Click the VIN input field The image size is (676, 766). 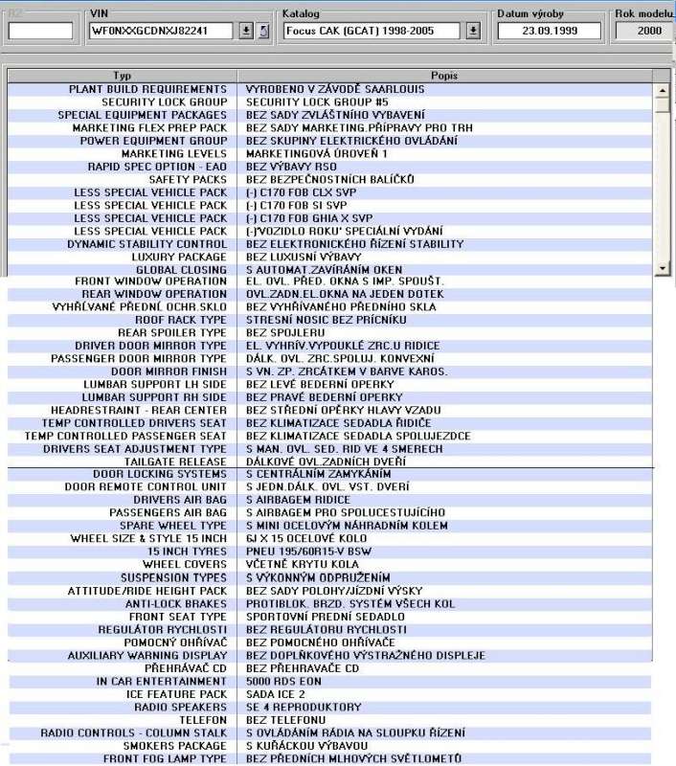[x=161, y=31]
